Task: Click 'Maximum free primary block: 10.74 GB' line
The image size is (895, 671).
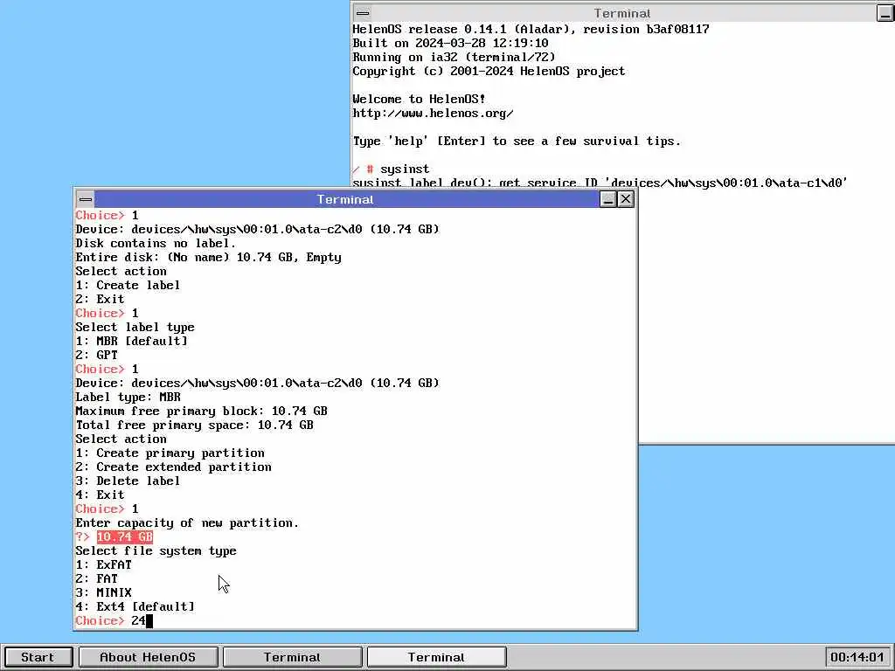Action: (202, 411)
